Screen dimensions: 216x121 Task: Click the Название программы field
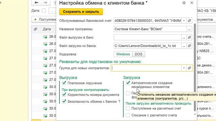pos(150,29)
